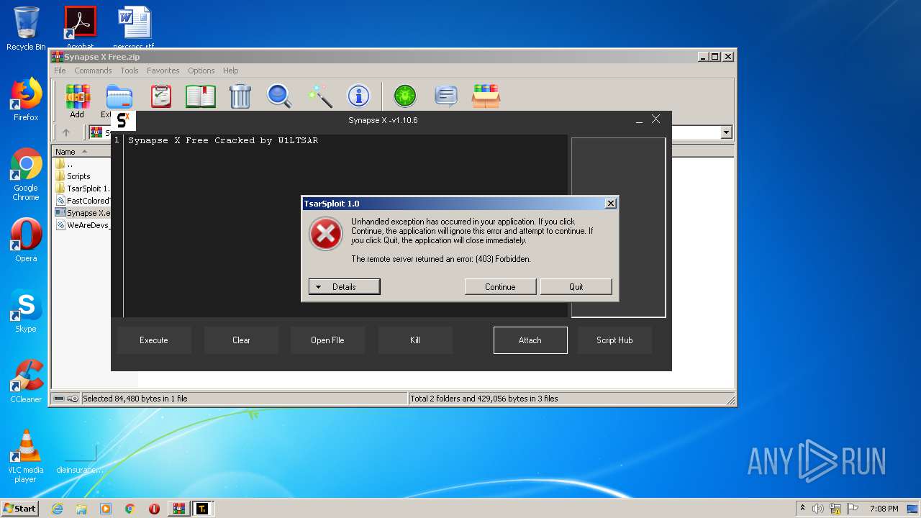Image resolution: width=921 pixels, height=518 pixels.
Task: Open the Tools menu in WinRAR
Action: click(x=130, y=71)
